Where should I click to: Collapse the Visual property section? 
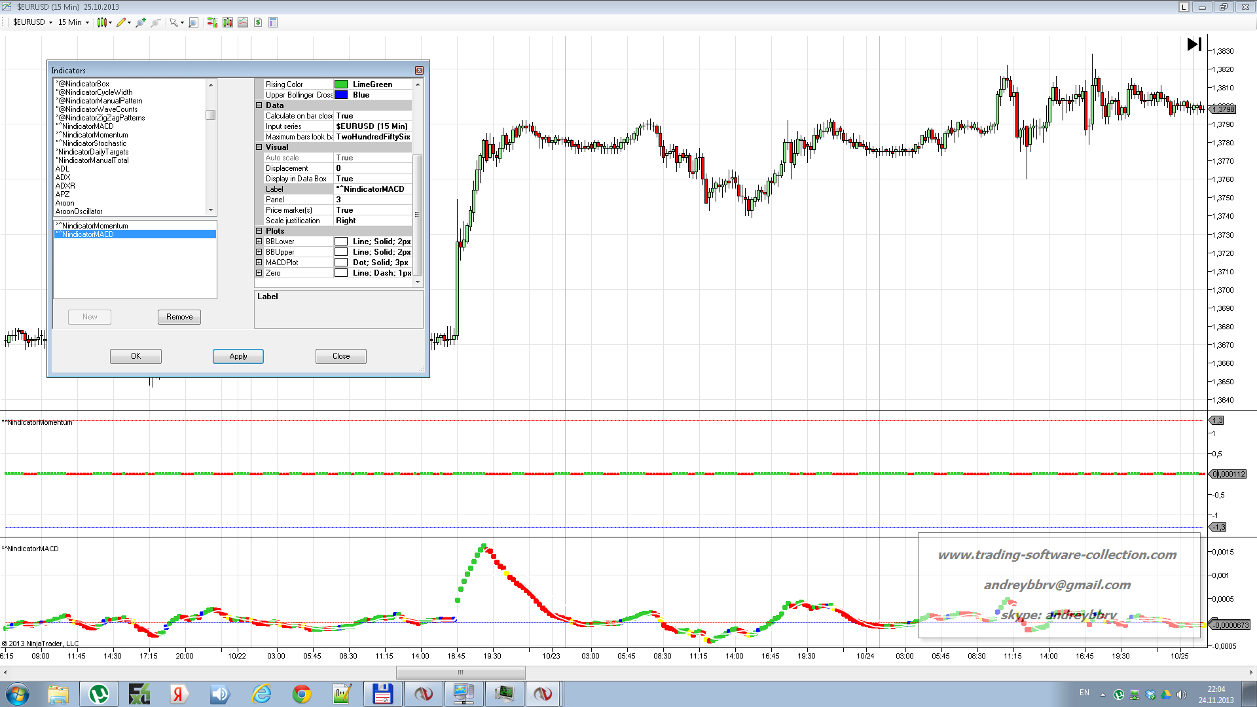point(259,147)
